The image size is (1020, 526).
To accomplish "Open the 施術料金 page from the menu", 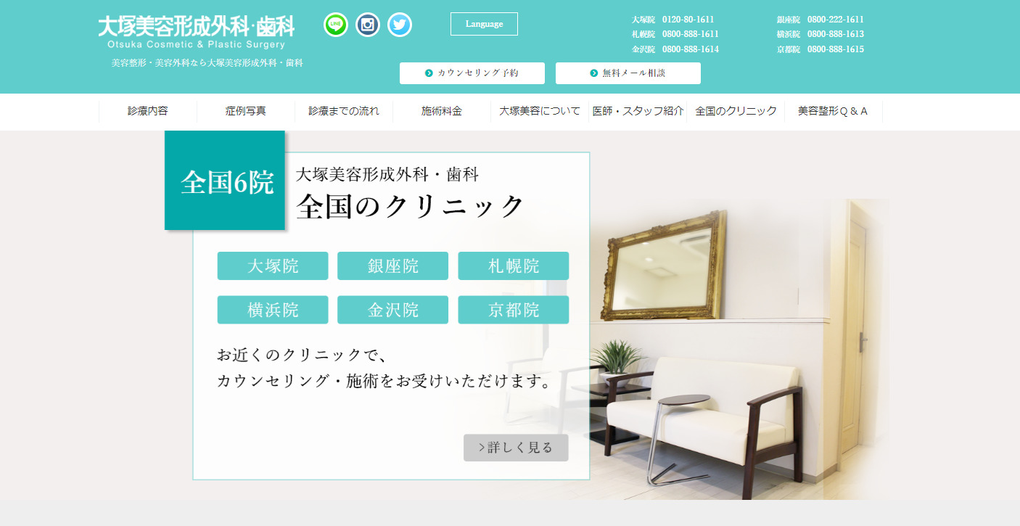I will 442,111.
